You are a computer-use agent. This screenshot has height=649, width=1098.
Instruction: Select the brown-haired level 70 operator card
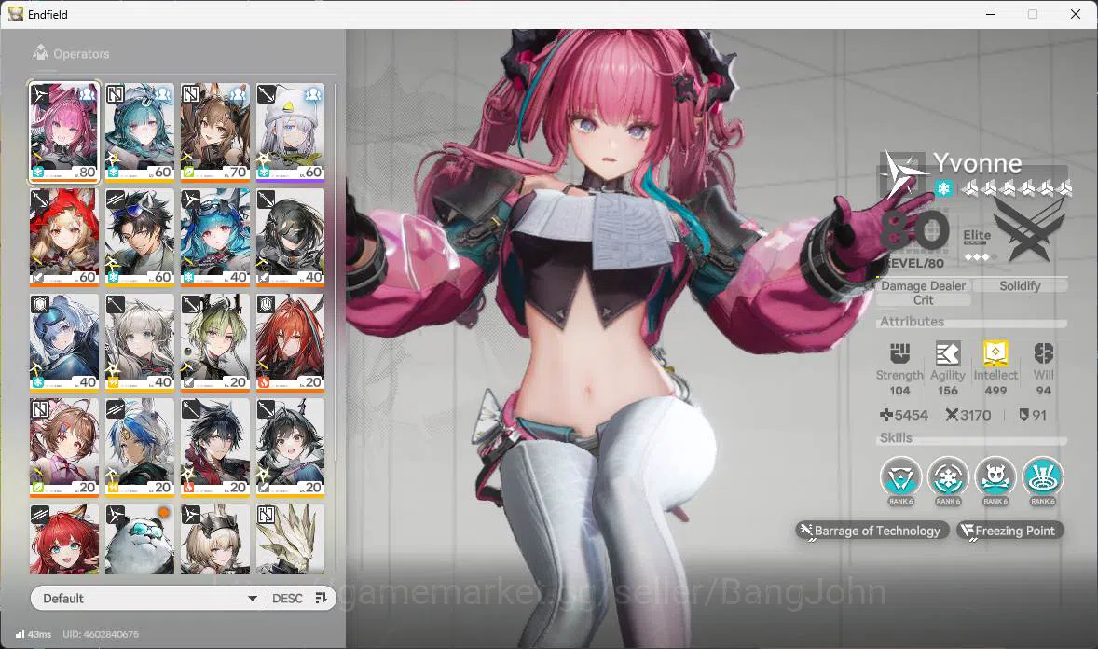click(215, 132)
